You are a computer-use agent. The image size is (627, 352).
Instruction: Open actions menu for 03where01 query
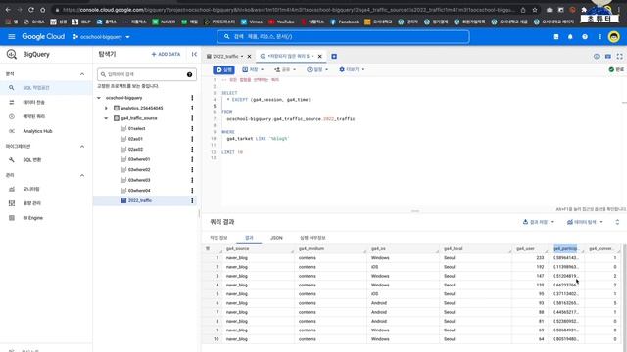(x=192, y=159)
